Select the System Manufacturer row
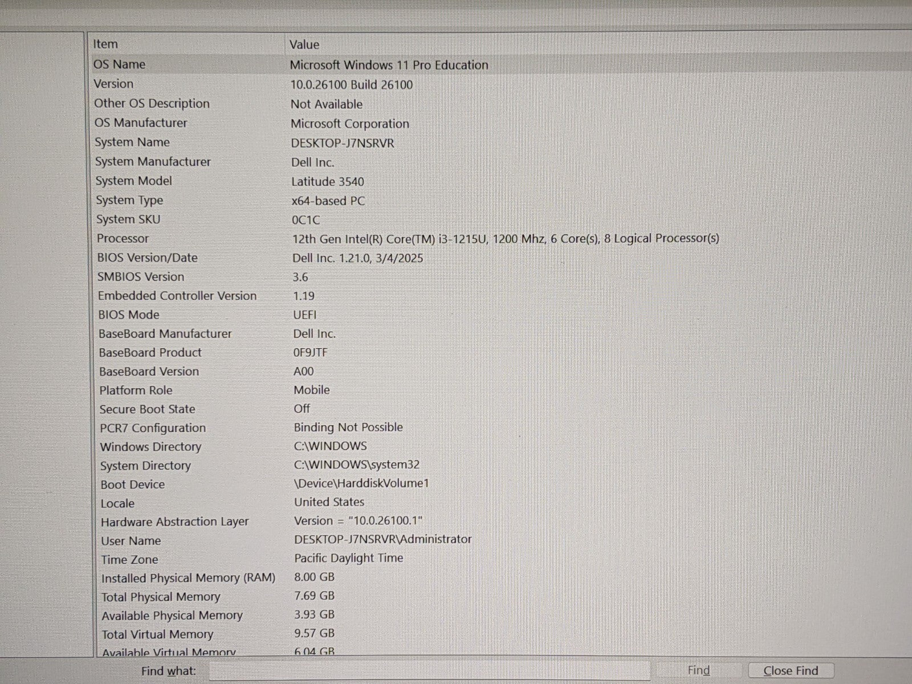 pos(153,161)
